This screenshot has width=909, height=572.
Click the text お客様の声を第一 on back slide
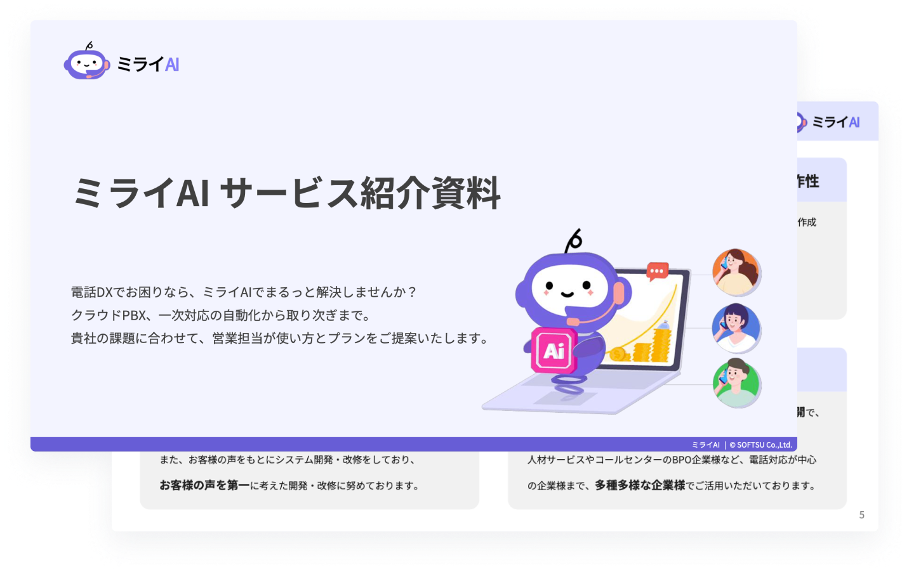[204, 485]
